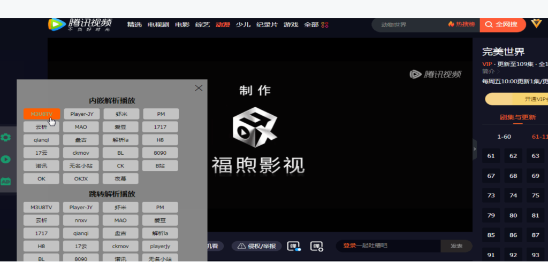Close the parse panel with the X
548x262 pixels.
click(x=199, y=88)
